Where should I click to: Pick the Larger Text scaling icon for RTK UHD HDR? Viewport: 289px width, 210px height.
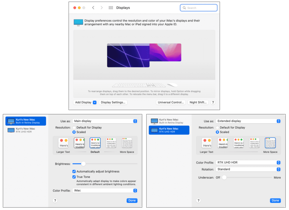207,143
